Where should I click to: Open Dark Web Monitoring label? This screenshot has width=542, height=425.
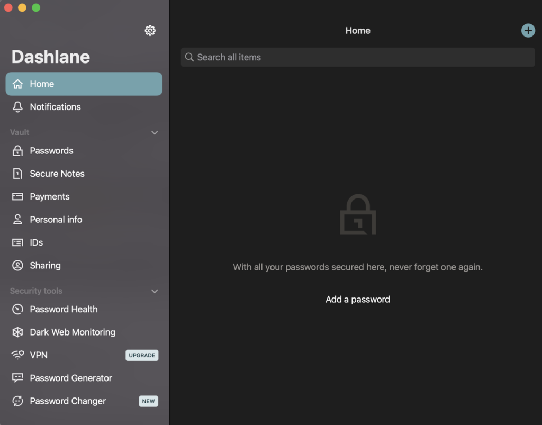(x=73, y=332)
